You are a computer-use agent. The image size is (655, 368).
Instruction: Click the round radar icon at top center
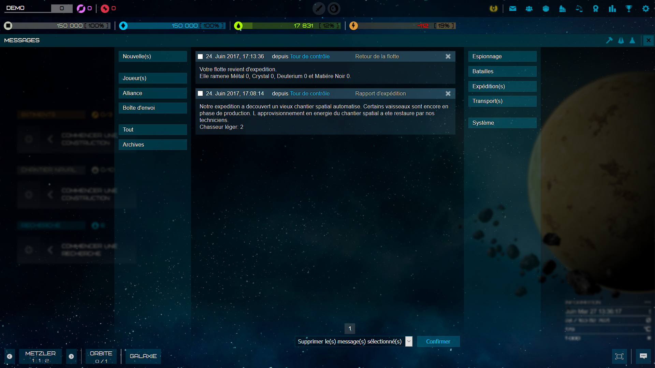coord(334,9)
